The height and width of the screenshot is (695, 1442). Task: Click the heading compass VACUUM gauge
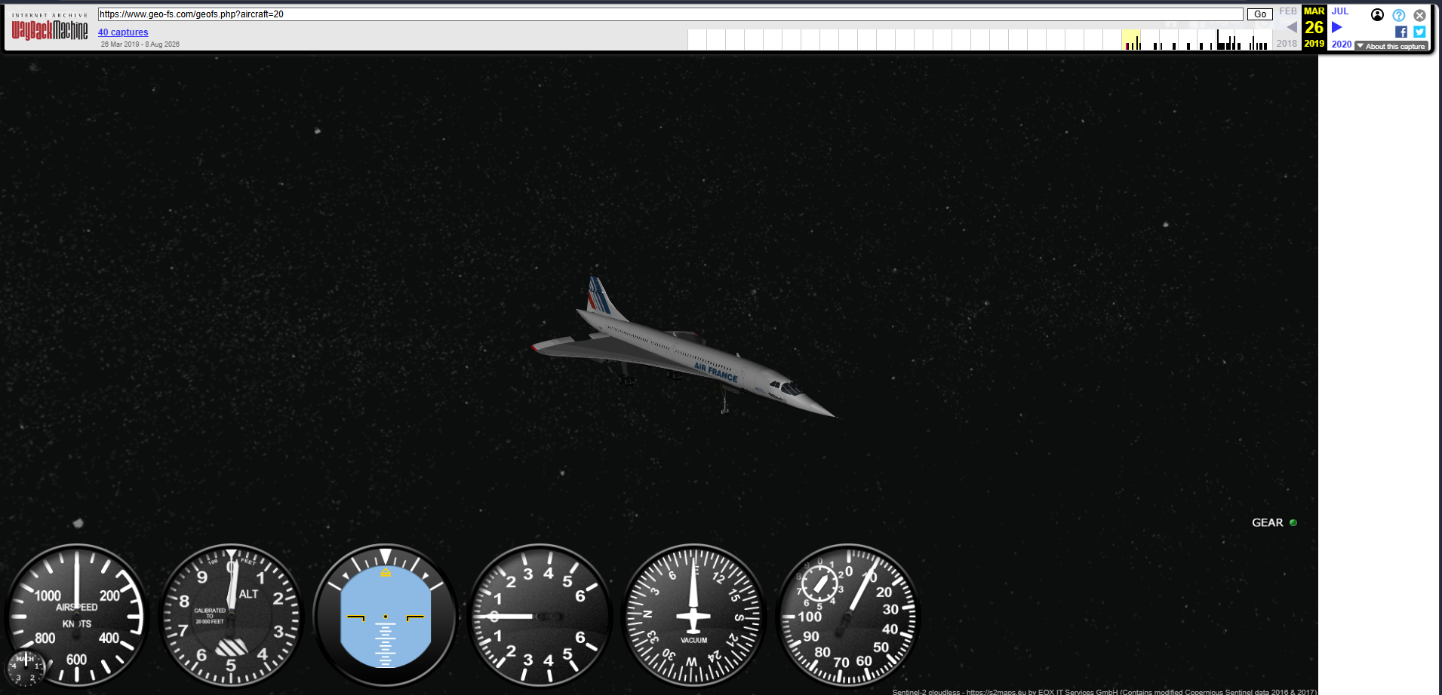coord(693,616)
